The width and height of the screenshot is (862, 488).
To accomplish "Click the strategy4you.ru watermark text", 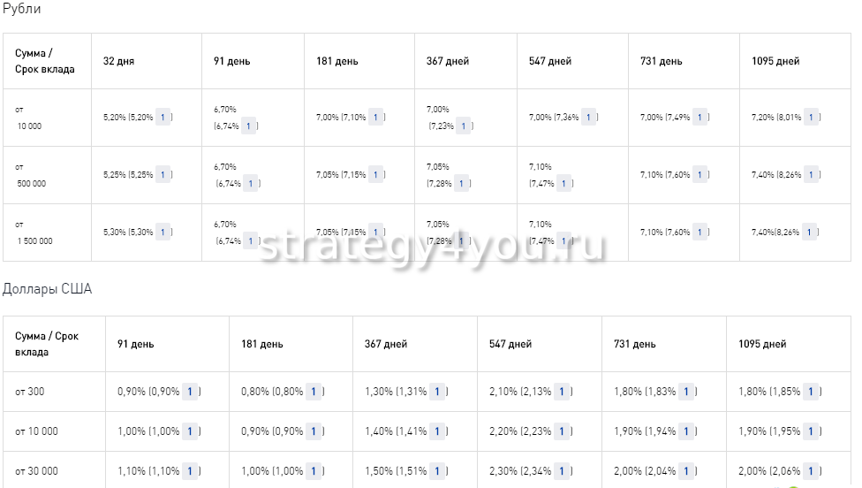I will (x=431, y=247).
